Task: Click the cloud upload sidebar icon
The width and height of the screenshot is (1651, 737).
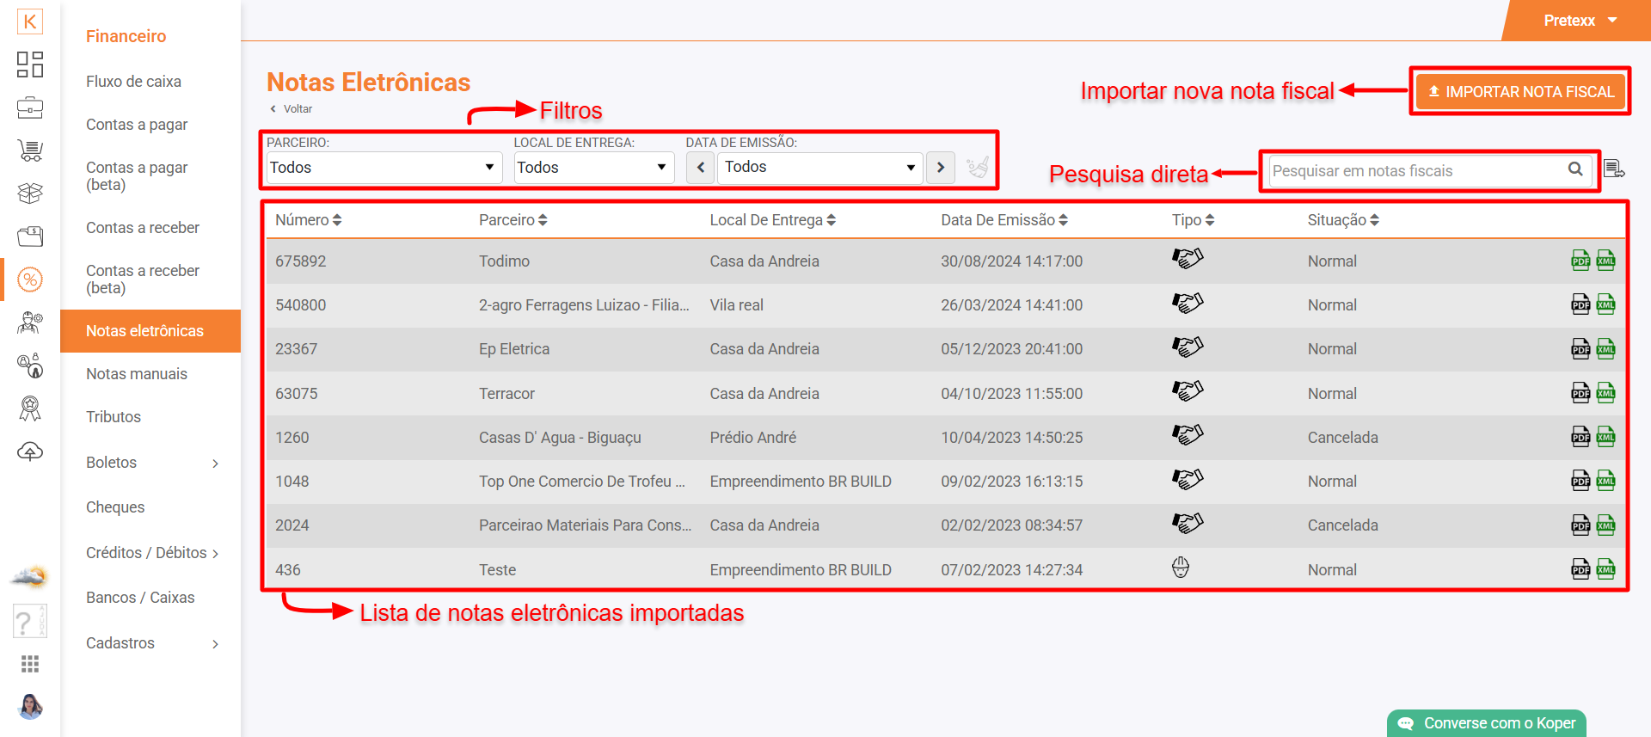Action: point(30,451)
